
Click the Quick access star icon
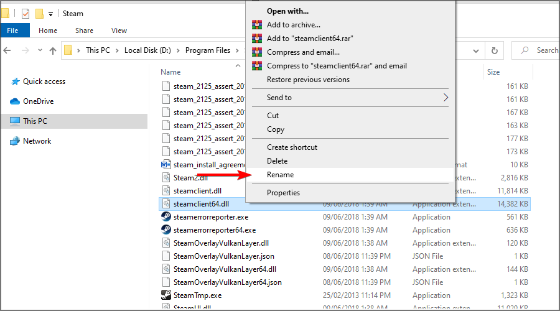point(15,81)
